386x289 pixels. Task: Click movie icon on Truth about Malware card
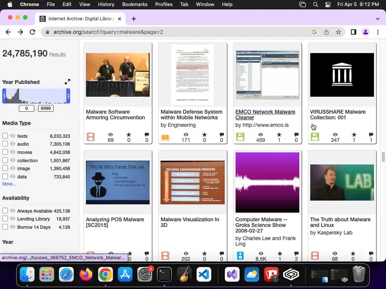coord(315,256)
